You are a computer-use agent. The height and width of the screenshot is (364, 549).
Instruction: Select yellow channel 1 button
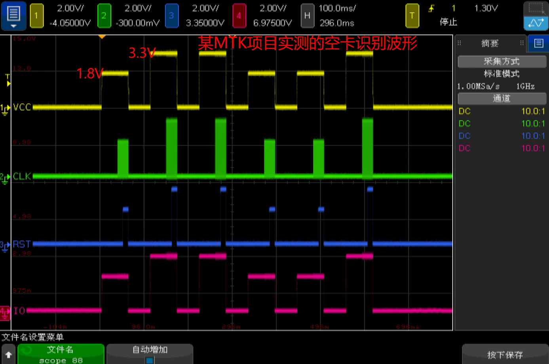(x=36, y=16)
